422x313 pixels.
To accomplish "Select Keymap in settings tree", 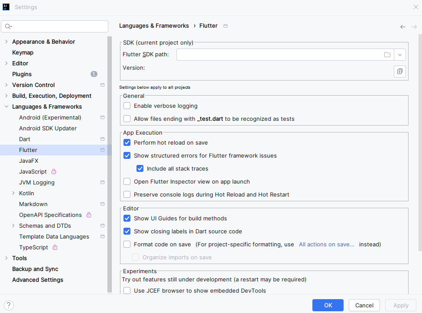I will [23, 52].
